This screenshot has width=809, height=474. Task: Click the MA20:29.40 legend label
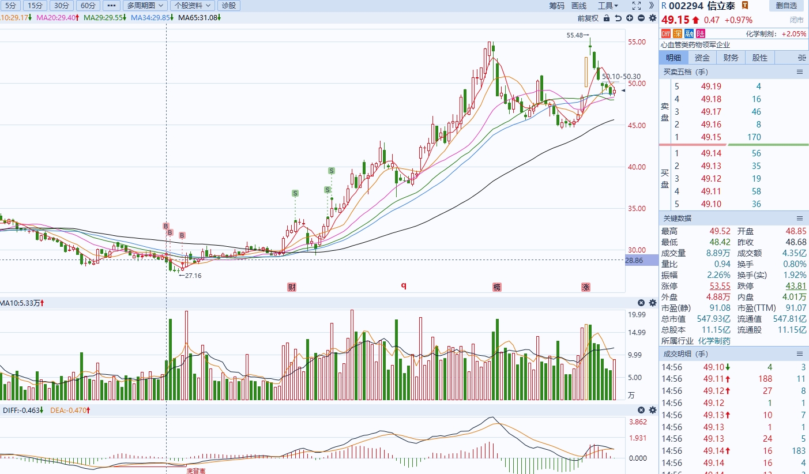tap(57, 18)
